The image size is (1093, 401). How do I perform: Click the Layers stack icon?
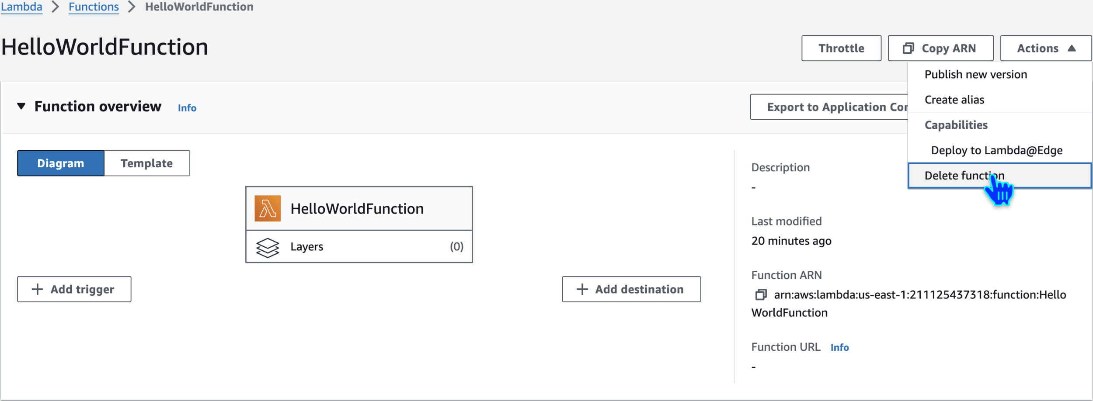[x=268, y=247]
